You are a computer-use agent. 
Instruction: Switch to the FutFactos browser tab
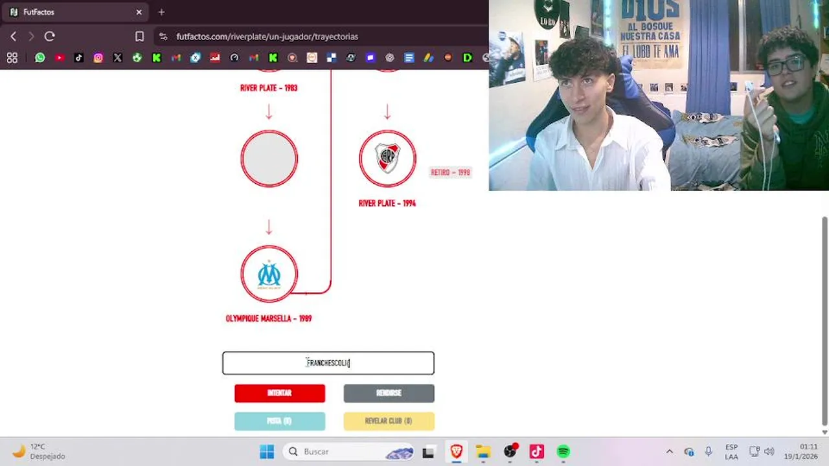[75, 12]
